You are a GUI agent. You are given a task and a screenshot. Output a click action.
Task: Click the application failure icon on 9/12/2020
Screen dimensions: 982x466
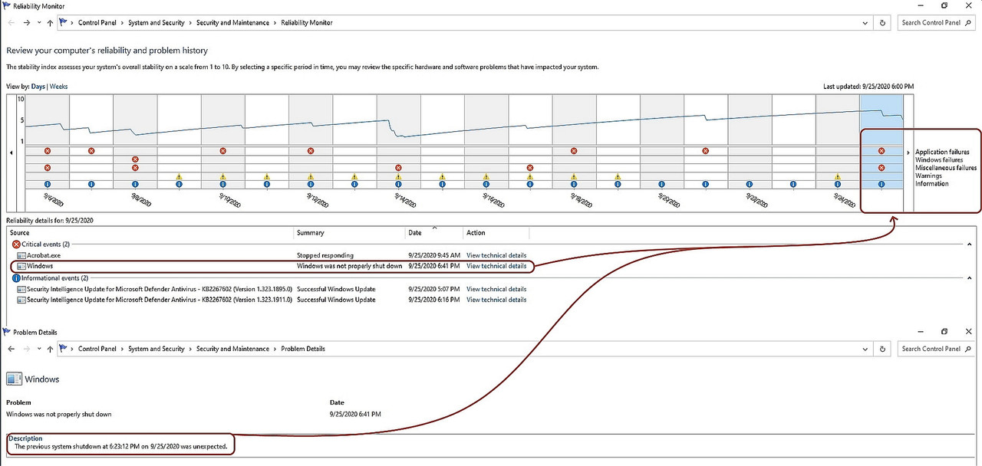coord(310,151)
